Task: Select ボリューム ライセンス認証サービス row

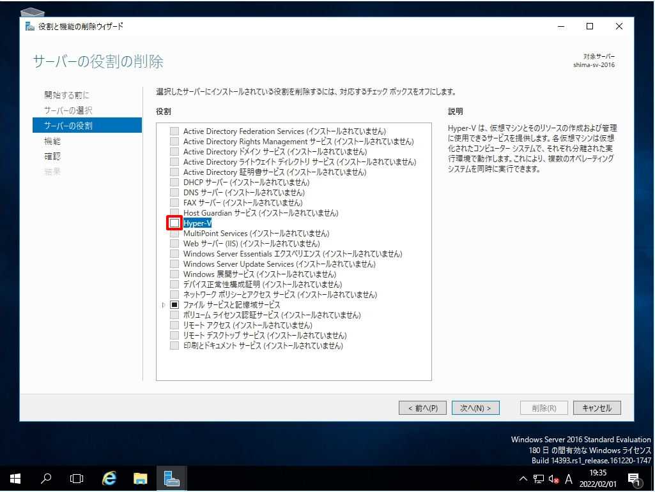Action: (x=272, y=315)
